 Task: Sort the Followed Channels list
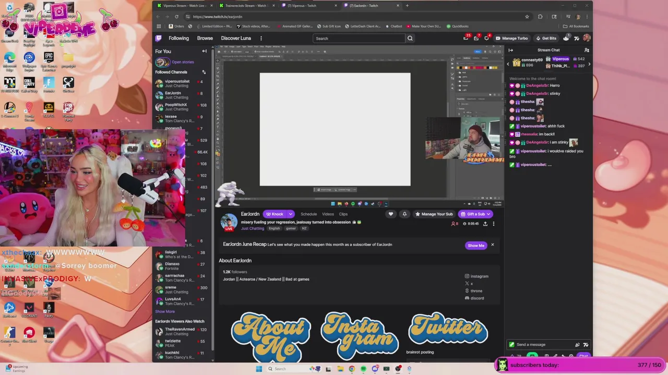point(204,72)
